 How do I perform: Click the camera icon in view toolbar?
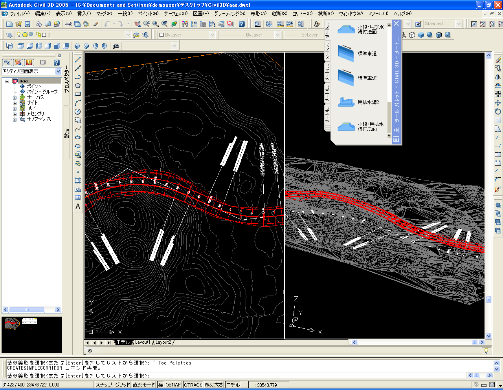pyautogui.click(x=116, y=46)
